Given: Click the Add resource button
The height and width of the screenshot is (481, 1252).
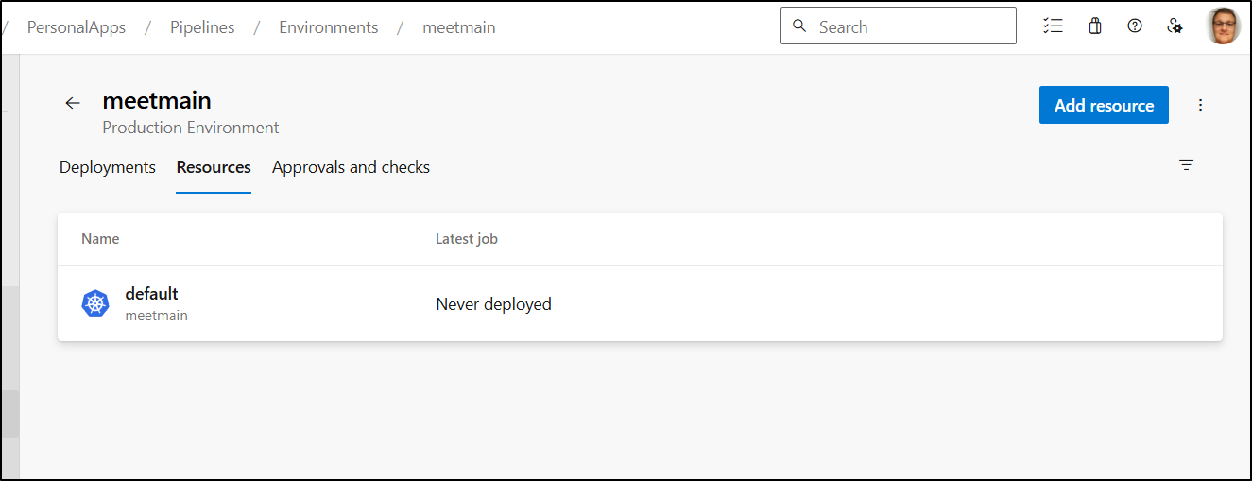Looking at the screenshot, I should tap(1104, 105).
